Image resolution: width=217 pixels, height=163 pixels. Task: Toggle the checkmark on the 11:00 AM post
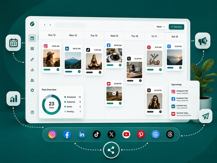[100, 72]
